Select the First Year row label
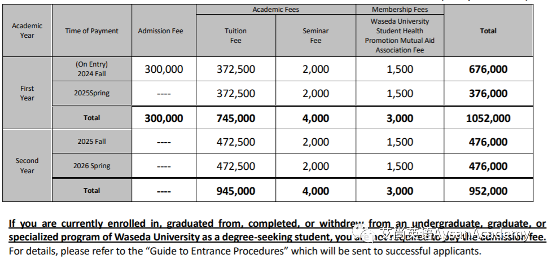The height and width of the screenshot is (259, 548). click(x=27, y=93)
